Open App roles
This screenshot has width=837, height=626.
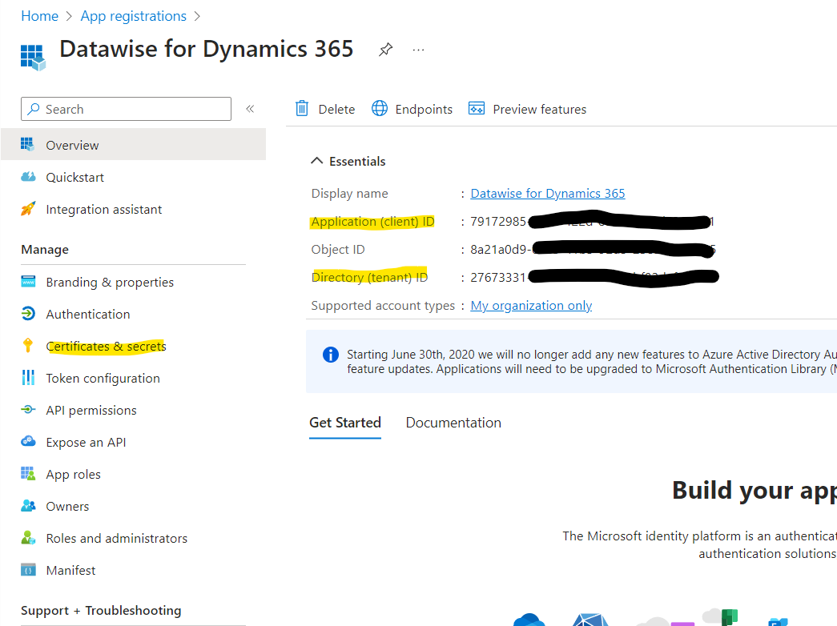(x=73, y=474)
